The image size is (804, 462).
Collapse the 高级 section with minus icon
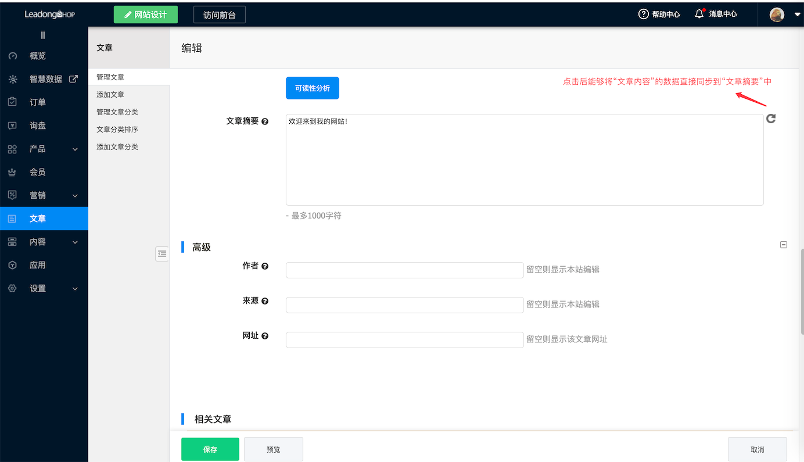pyautogui.click(x=784, y=244)
